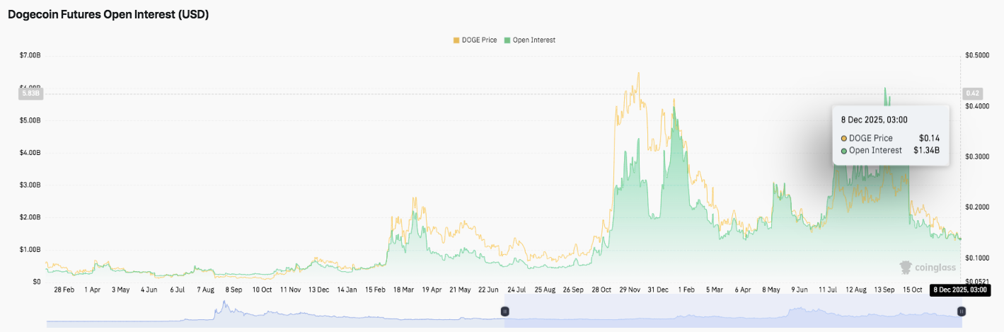The image size is (1004, 332).
Task: Click the 22 Jun x-axis date label
Action: point(488,290)
